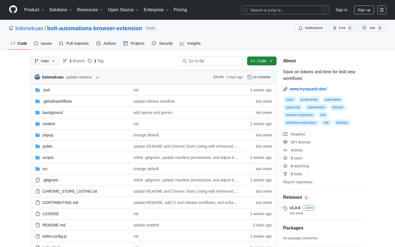
Task: Expand the Open Source menu
Action: pos(123,10)
